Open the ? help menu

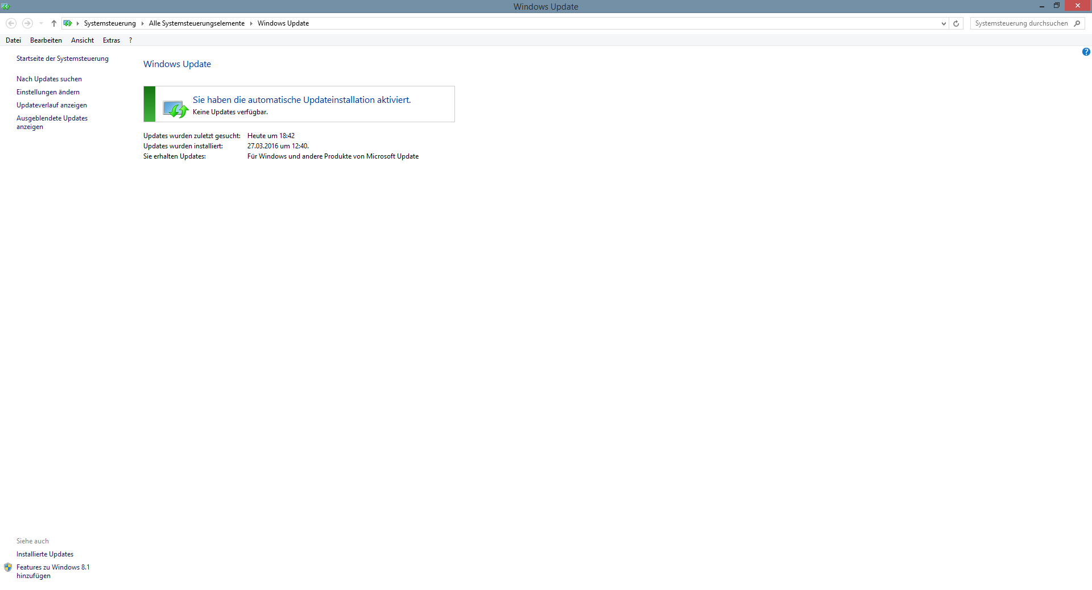[x=130, y=40]
